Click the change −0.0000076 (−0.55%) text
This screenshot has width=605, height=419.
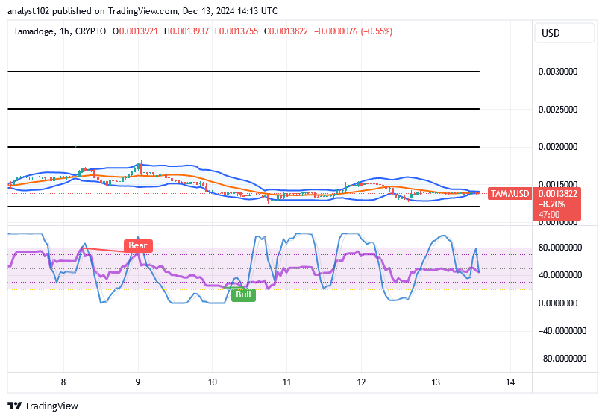(354, 31)
